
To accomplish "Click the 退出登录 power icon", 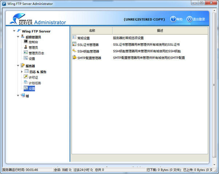I will pos(190,19).
